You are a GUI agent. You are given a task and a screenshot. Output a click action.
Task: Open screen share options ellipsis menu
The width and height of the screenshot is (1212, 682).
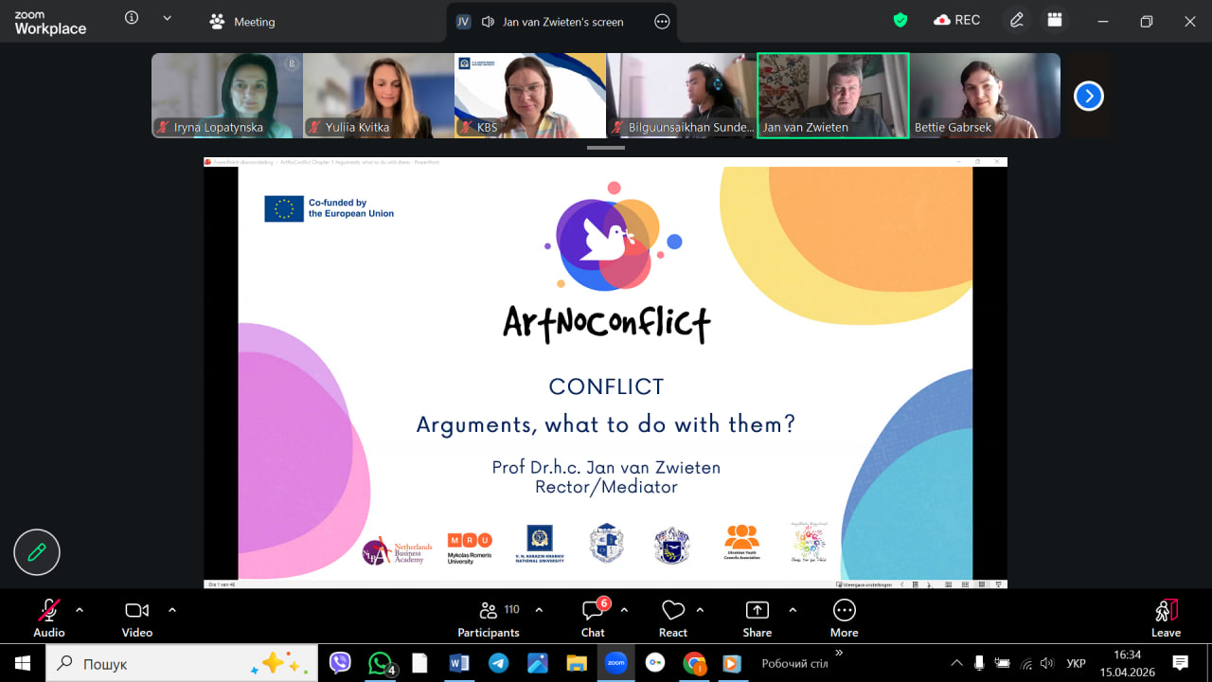(662, 22)
